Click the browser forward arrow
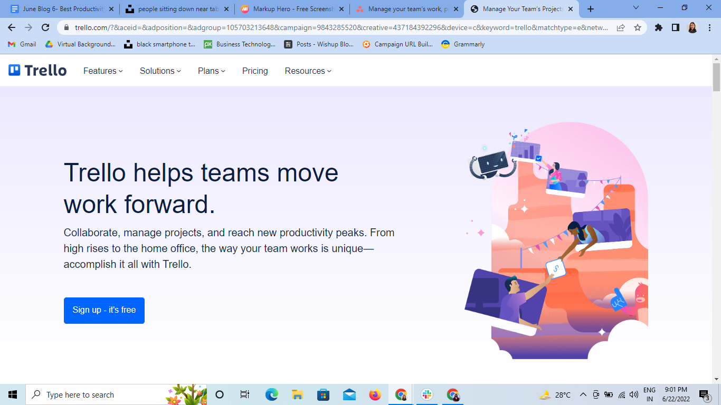Screen dimensions: 721x405 pos(29,27)
